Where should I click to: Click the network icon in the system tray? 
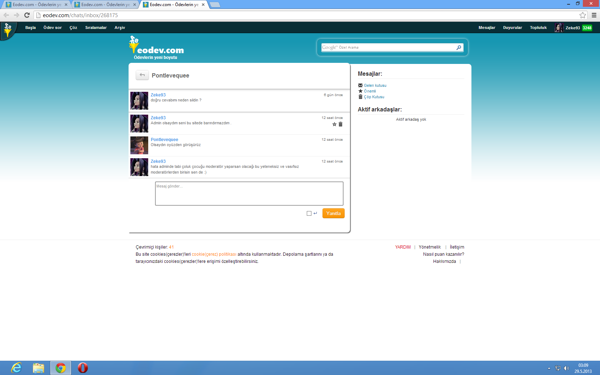(558, 368)
